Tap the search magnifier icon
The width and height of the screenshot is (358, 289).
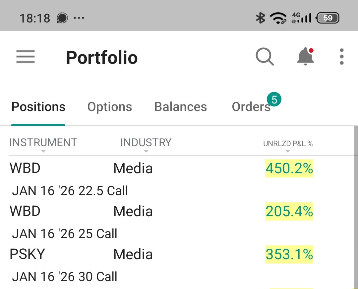pyautogui.click(x=265, y=57)
